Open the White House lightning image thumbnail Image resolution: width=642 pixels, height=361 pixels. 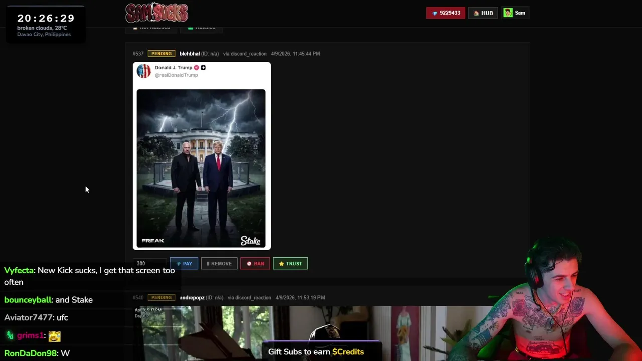coord(201,168)
